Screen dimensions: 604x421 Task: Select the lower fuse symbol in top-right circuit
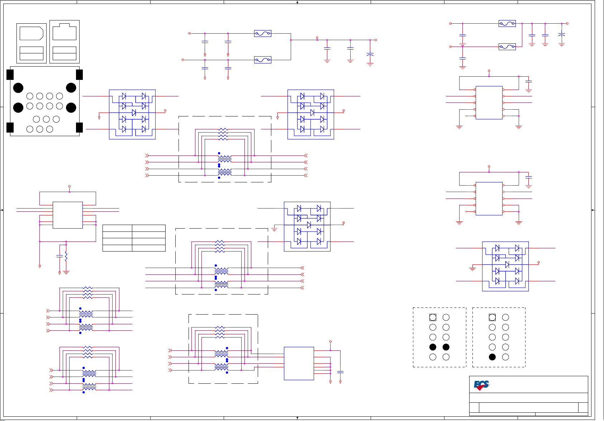click(x=507, y=47)
